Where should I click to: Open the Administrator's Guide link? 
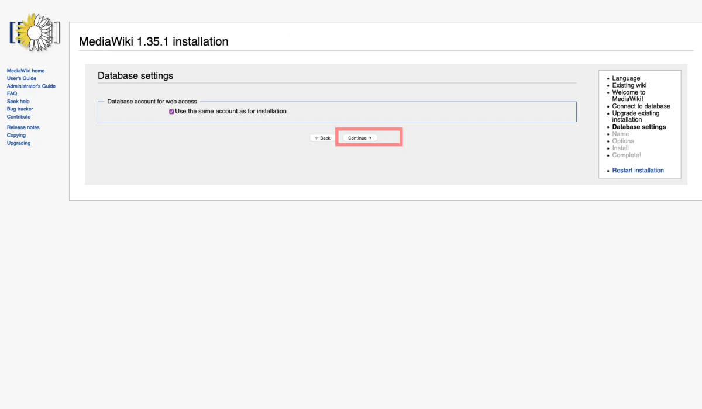tap(31, 86)
